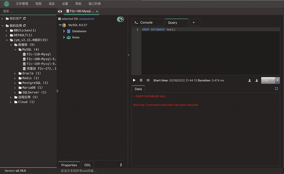This screenshot has width=284, height=174.
Task: Expand the Oracle (1) folder
Action: 15,73
